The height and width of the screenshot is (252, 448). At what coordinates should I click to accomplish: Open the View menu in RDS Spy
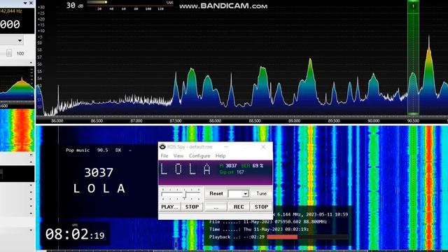178,155
